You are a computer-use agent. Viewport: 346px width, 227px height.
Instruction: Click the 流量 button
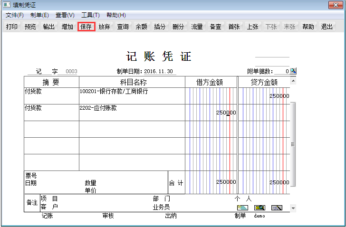click(197, 27)
